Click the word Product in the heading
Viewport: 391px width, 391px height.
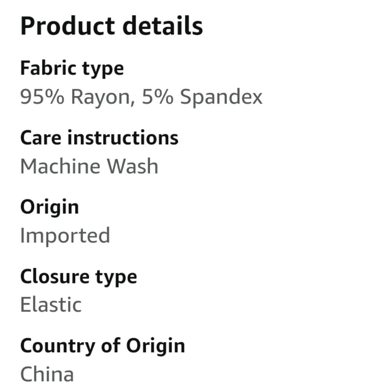coord(68,26)
